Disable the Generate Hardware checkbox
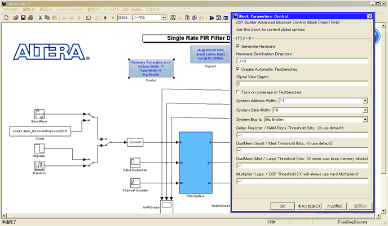The width and height of the screenshot is (388, 226). point(238,46)
